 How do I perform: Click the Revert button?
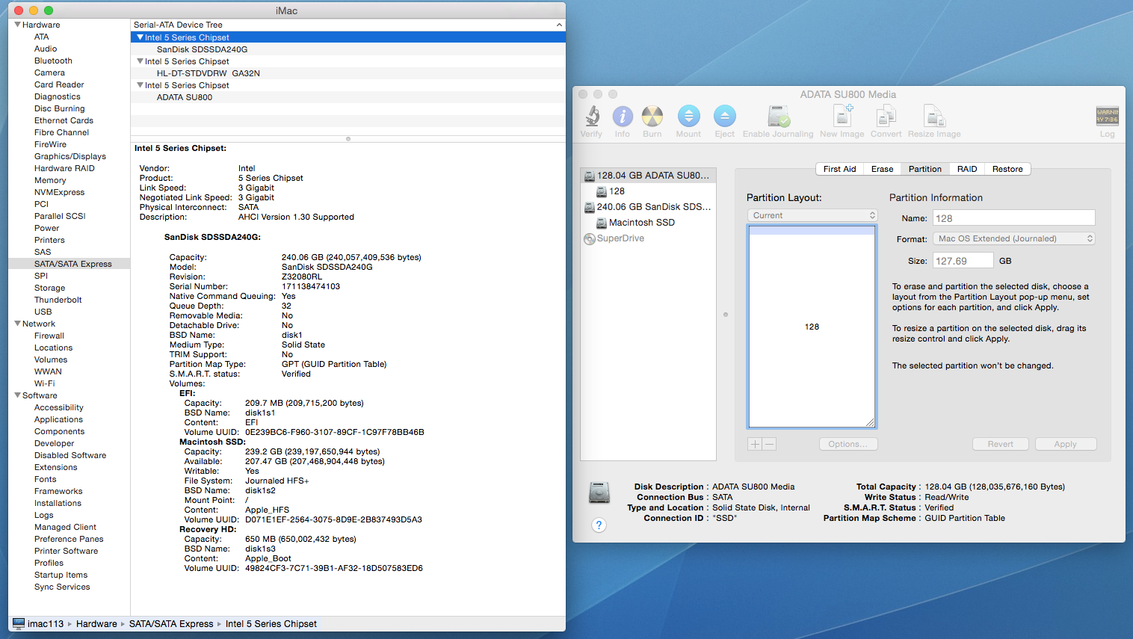point(1001,444)
